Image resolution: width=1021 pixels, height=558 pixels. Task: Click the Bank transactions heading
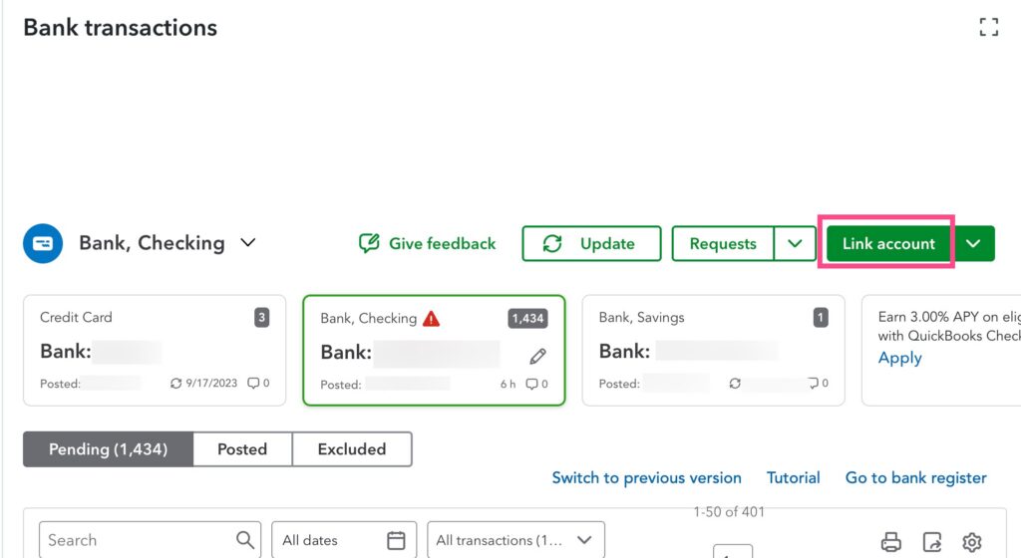point(120,27)
